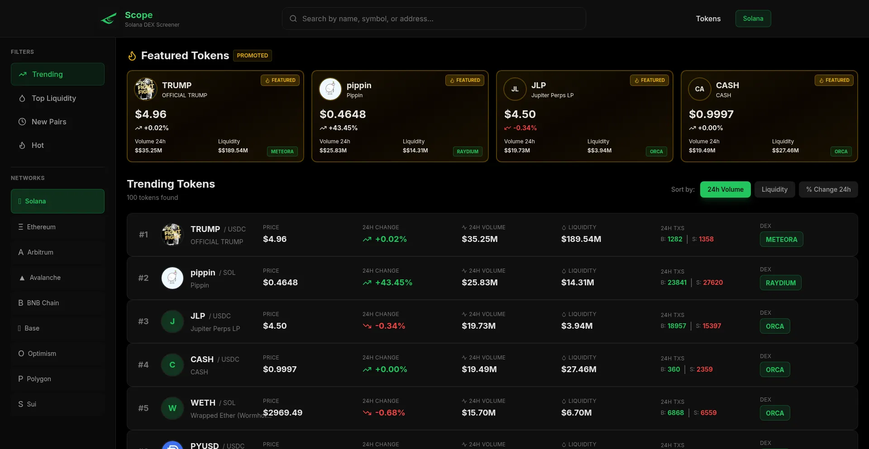
Task: Switch network to Ethereum
Action: coord(57,227)
